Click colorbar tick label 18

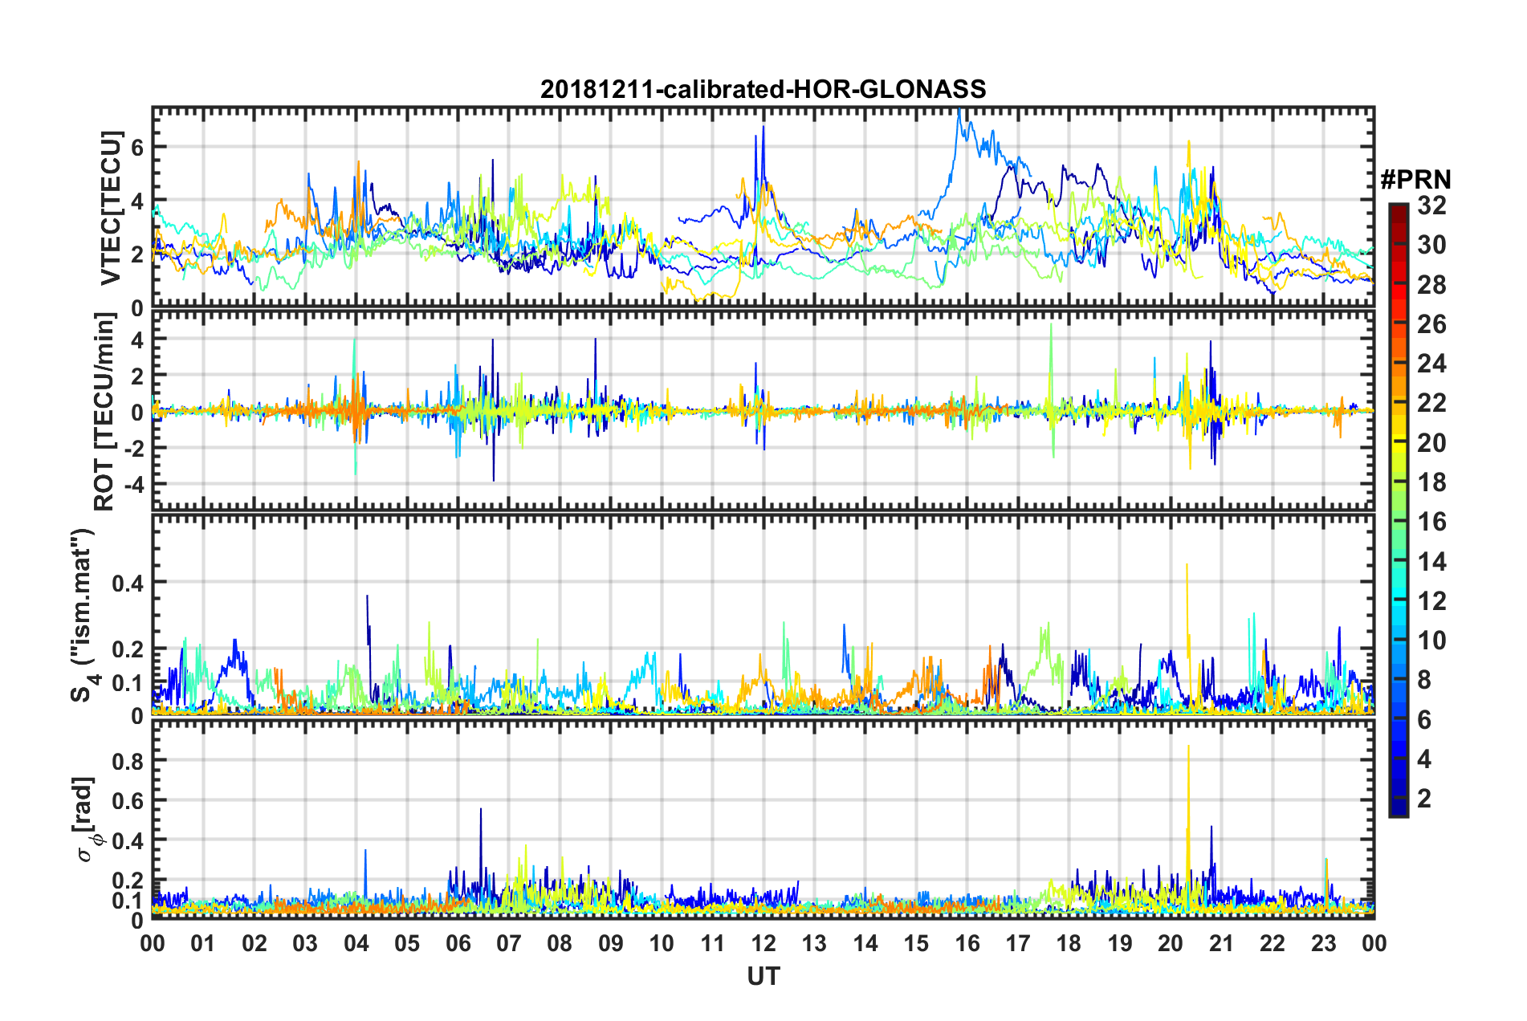[1431, 482]
